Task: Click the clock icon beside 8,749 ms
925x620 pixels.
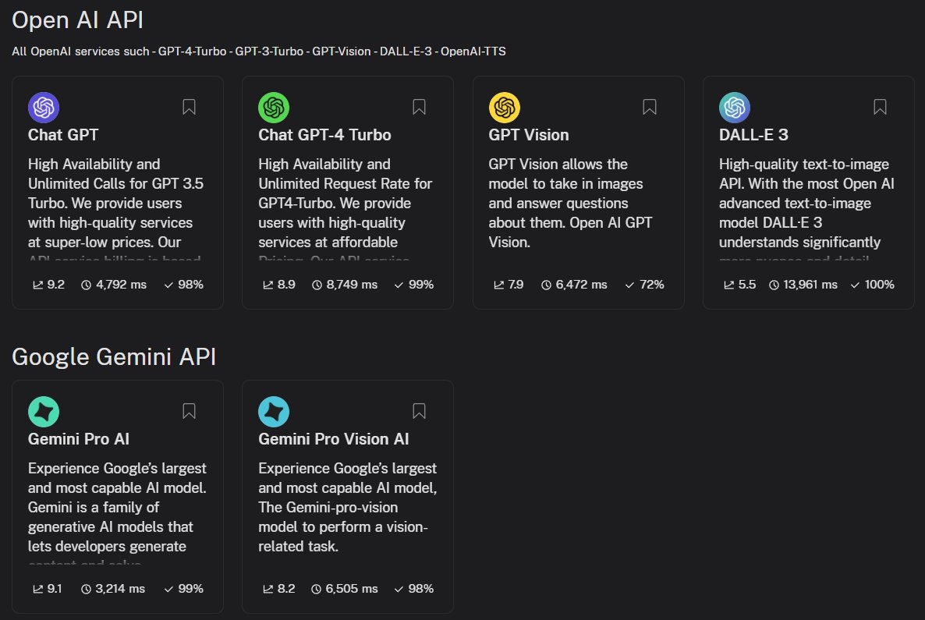Action: pos(317,285)
